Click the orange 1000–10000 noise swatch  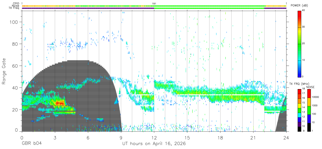point(309,102)
